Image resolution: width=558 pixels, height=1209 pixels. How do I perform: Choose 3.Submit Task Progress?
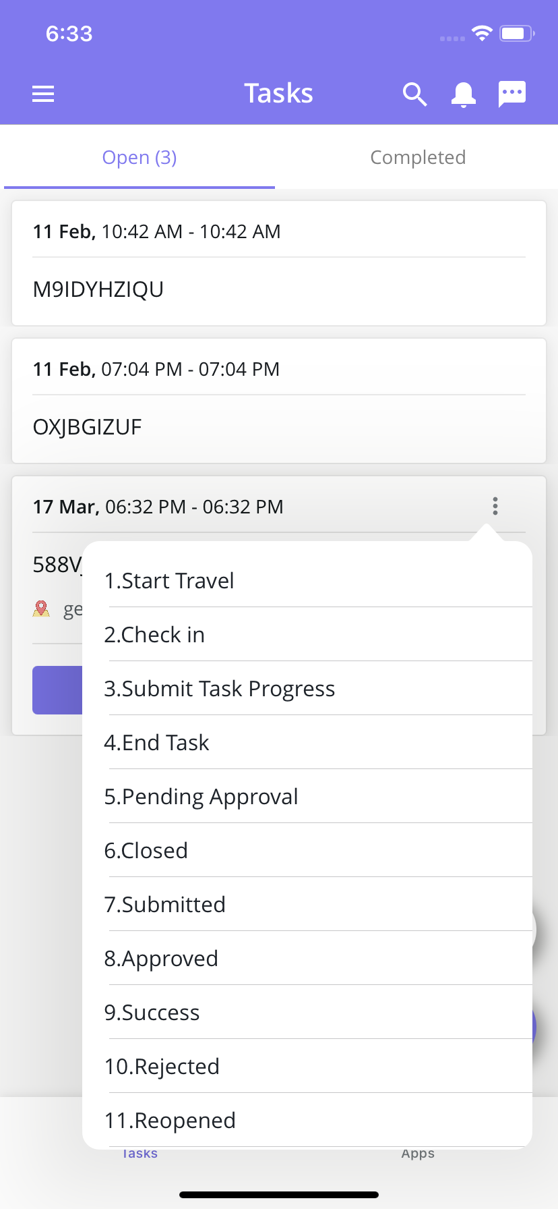pos(307,688)
